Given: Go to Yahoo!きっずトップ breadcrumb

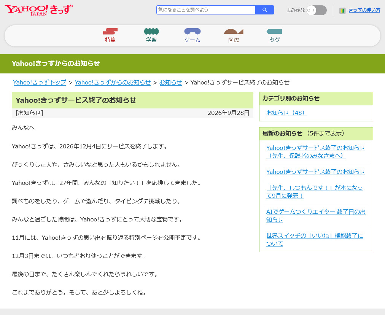Looking at the screenshot, I should 40,83.
